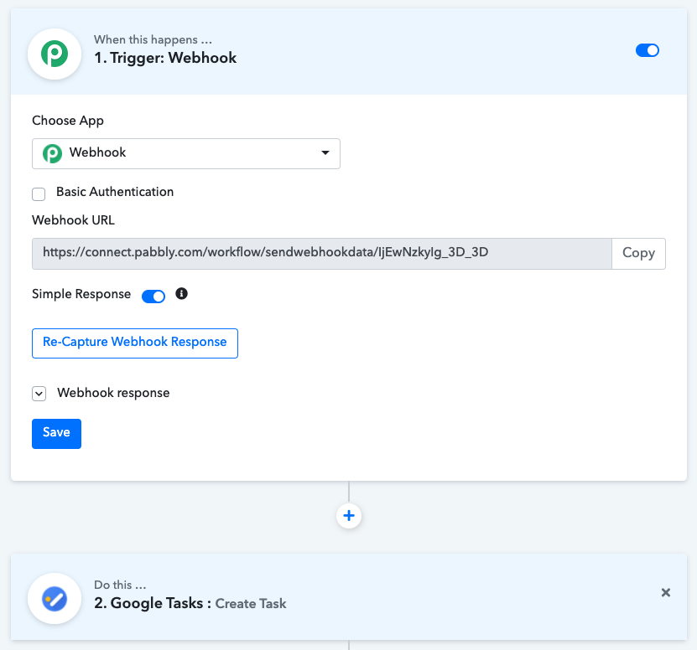Click the Re-Capture Webhook Response button
Viewport: 697px width, 650px height.
(x=135, y=343)
